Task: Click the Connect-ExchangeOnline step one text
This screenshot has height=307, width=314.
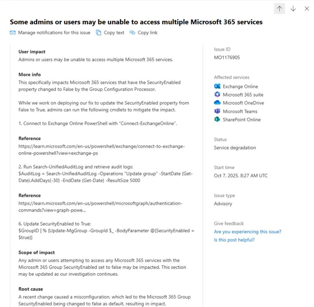Action: point(98,123)
